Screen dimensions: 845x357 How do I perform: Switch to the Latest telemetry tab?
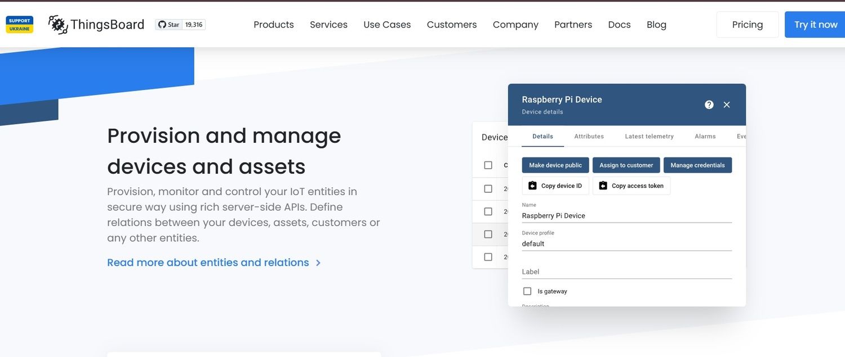click(650, 136)
